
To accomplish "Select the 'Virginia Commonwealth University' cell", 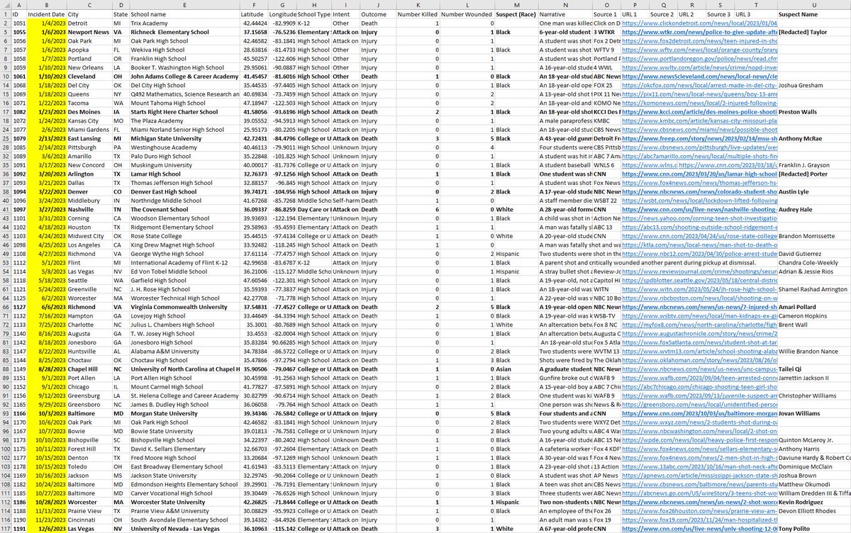I will (x=184, y=307).
